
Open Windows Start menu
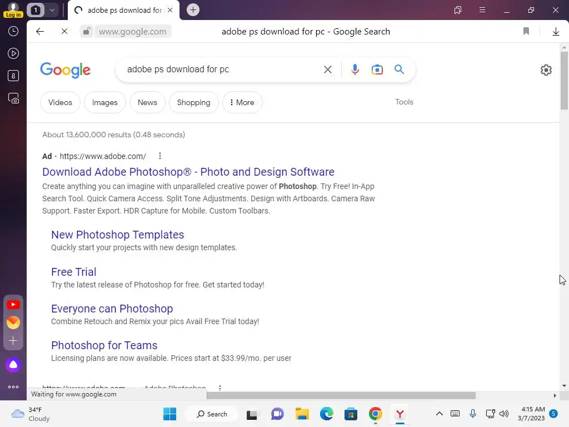click(x=170, y=414)
